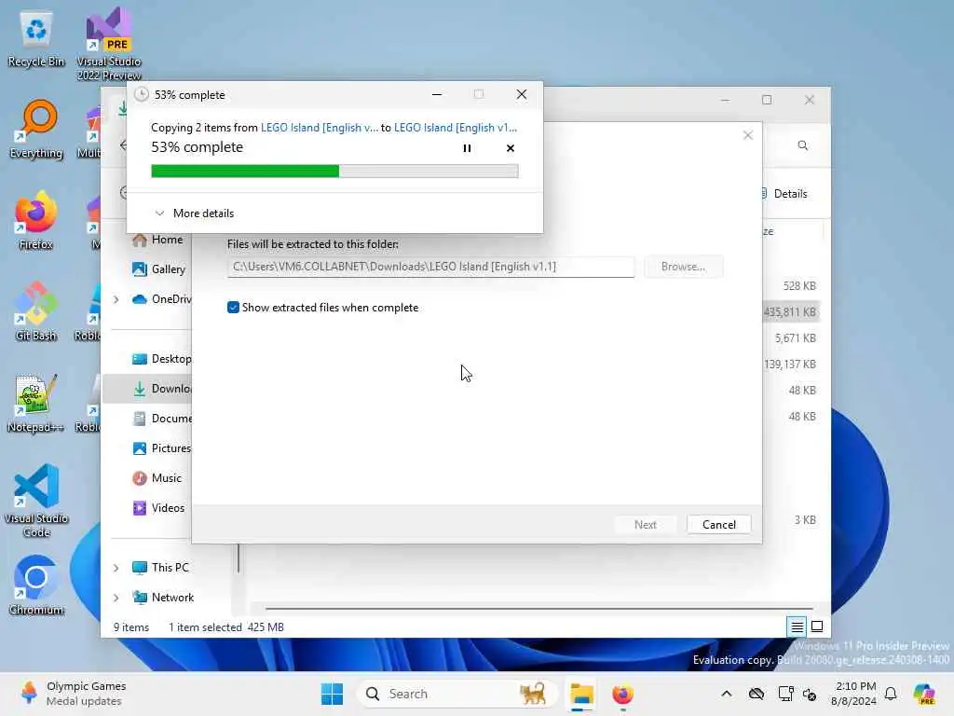Open Git Bash desktop shortcut
The height and width of the screenshot is (716, 954).
click(36, 311)
